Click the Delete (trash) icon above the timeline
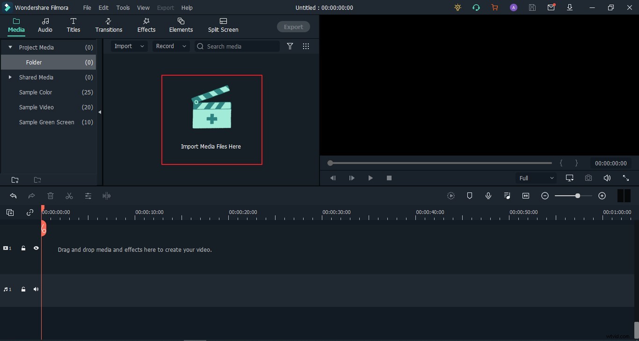 coord(51,196)
